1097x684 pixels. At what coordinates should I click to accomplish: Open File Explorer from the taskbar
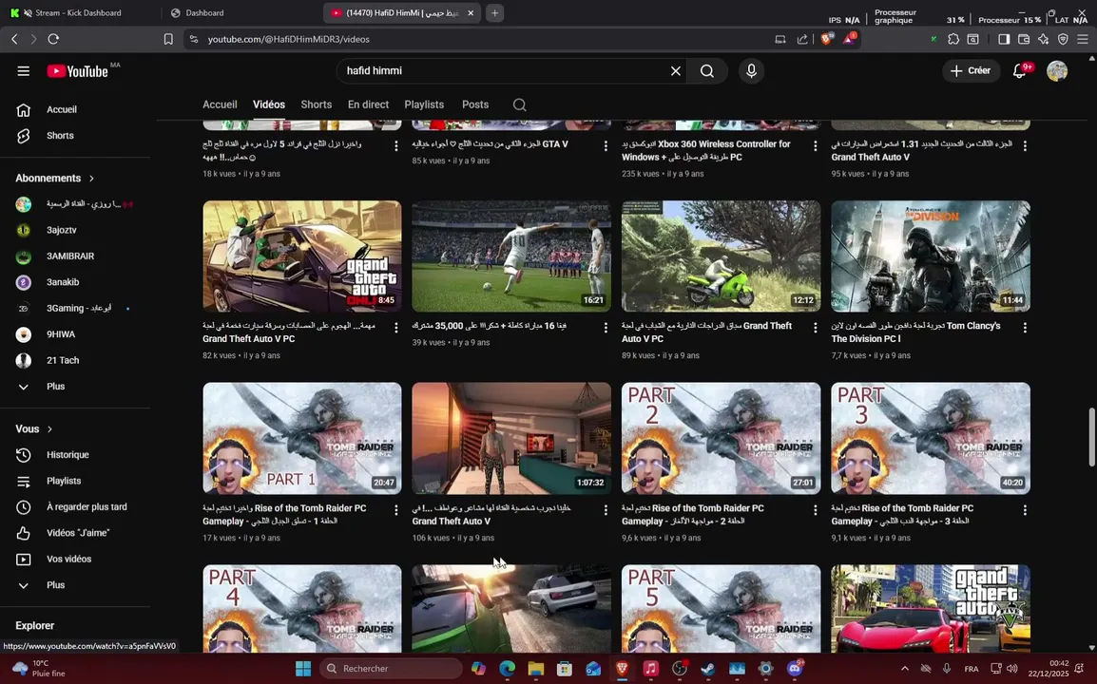[x=536, y=669]
